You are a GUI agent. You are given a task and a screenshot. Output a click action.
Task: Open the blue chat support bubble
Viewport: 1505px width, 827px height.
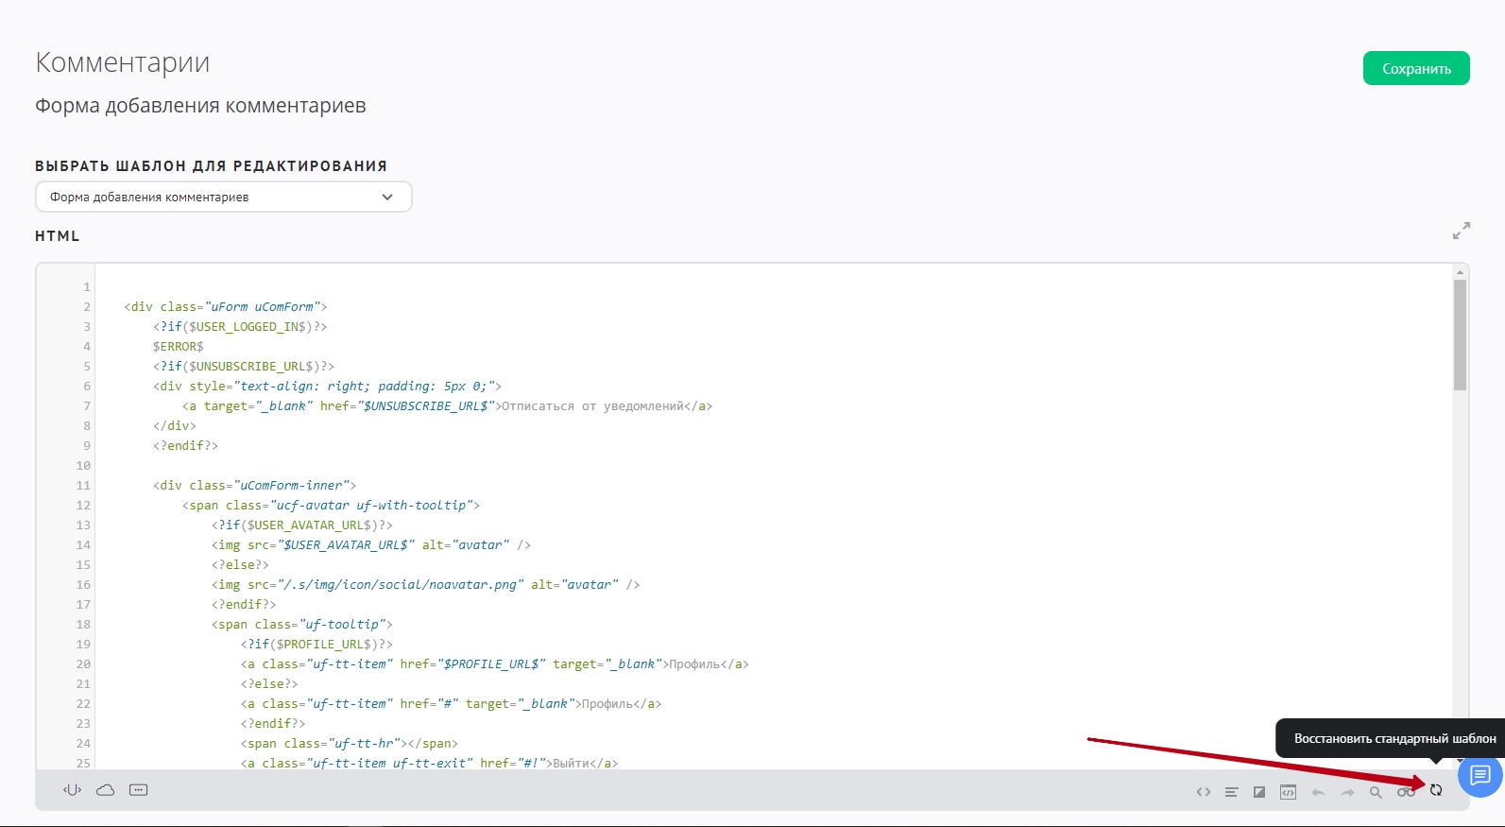[x=1479, y=776]
